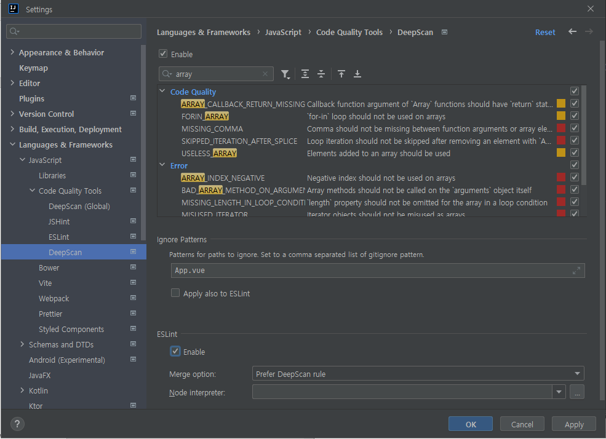Click the project icon next to Schemas and DTDs
This screenshot has height=439, width=606.
[134, 344]
